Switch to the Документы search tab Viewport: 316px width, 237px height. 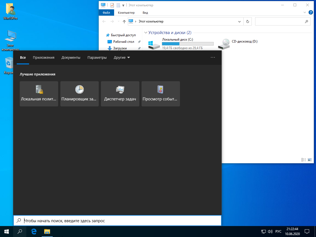click(71, 58)
